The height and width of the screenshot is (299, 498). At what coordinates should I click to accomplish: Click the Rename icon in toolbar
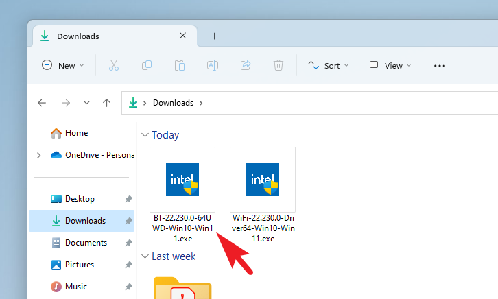click(213, 65)
